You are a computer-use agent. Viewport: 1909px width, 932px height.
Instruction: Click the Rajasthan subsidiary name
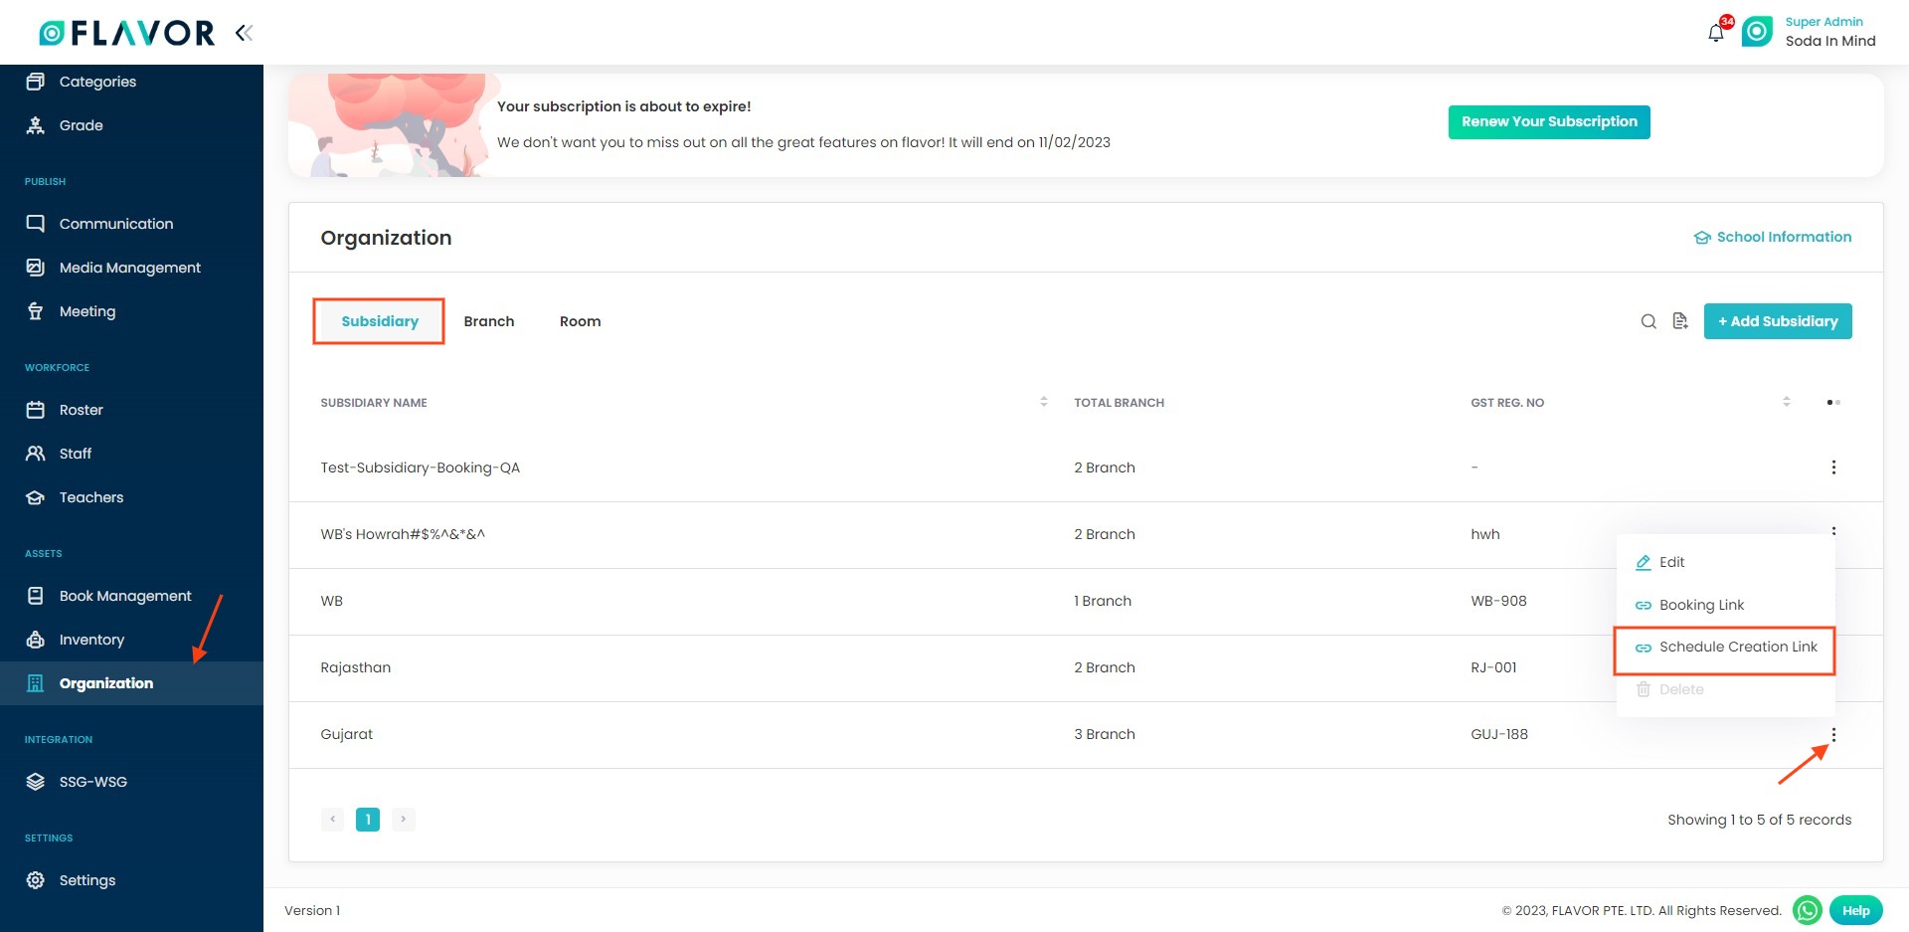(x=356, y=667)
